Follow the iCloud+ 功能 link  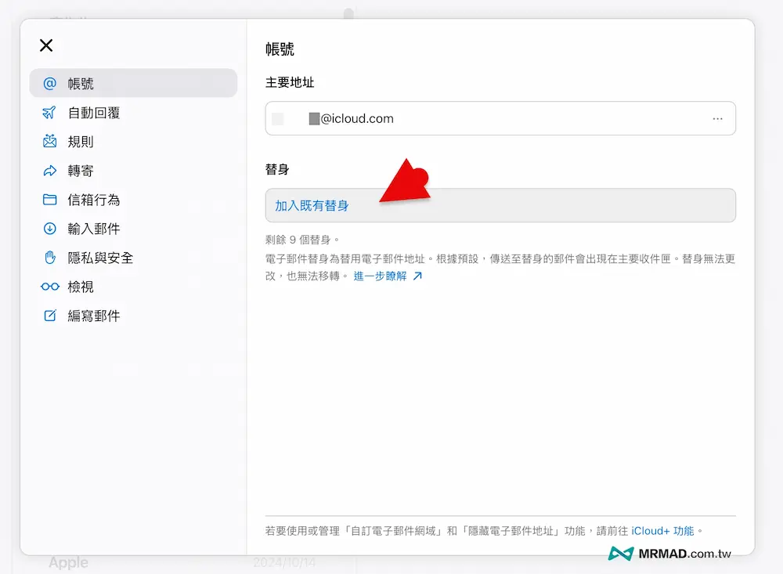click(x=662, y=531)
